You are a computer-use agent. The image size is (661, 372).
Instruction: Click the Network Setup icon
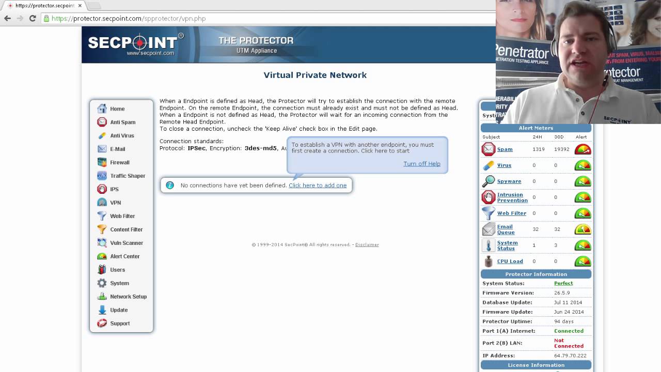pos(102,297)
